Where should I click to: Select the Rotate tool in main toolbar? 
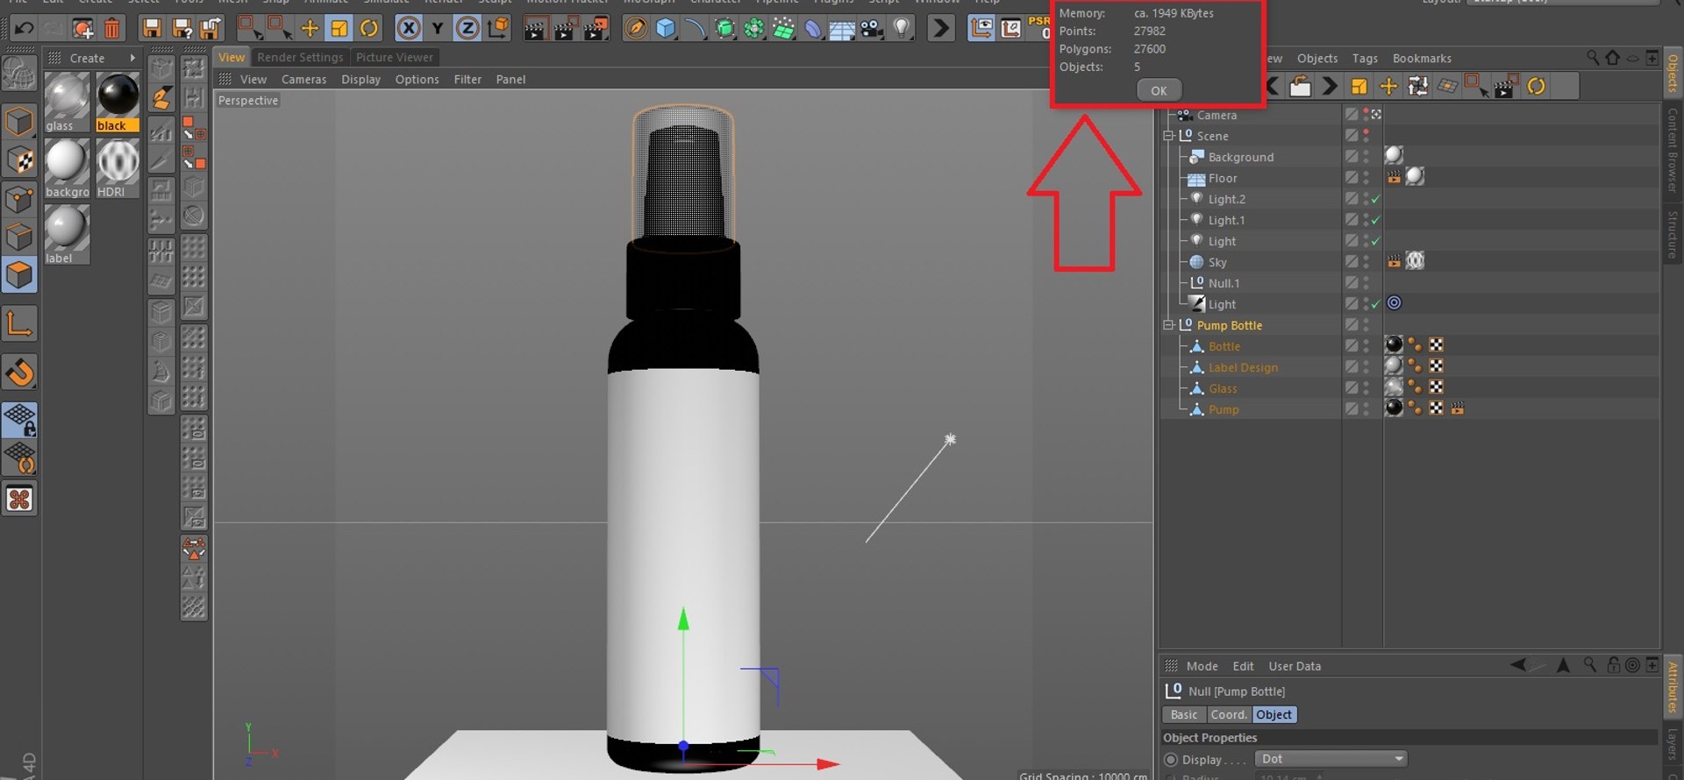[369, 28]
